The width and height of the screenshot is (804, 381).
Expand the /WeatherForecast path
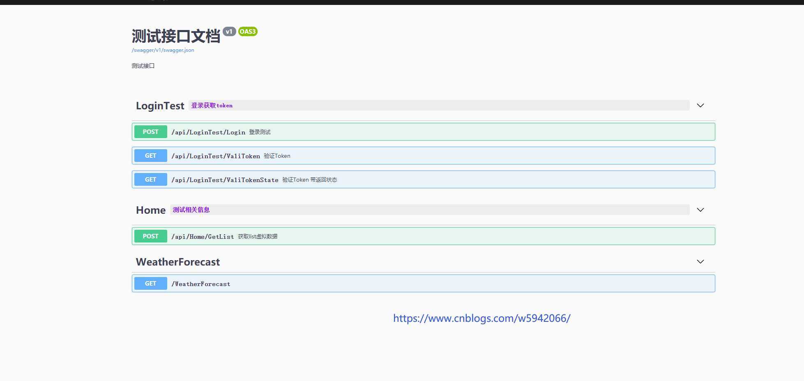pos(200,284)
